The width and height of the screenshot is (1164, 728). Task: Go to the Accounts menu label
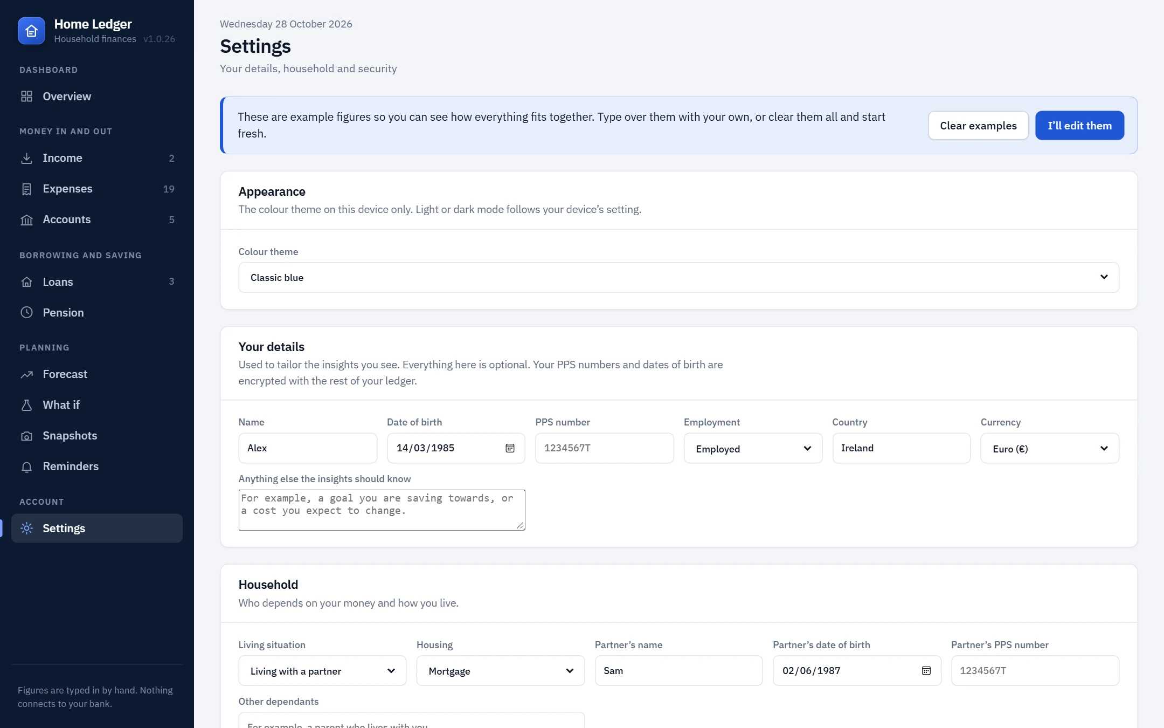[67, 219]
